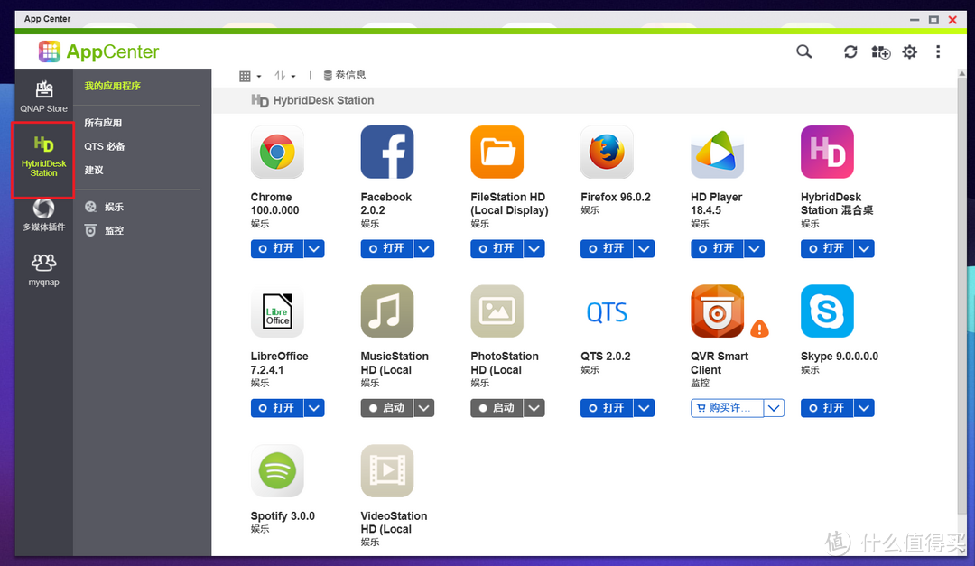Select QNAP Store in sidebar
975x566 pixels.
pyautogui.click(x=43, y=96)
